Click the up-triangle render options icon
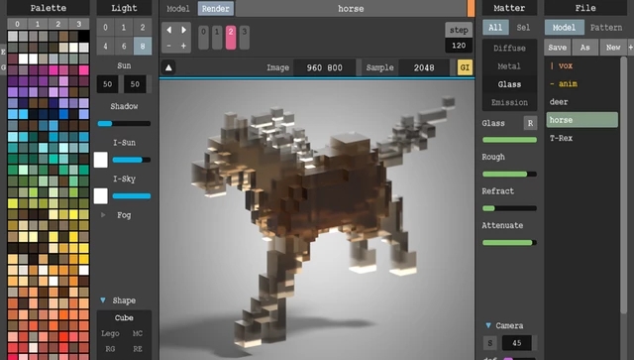Screen dimensions: 634x360 tap(168, 67)
